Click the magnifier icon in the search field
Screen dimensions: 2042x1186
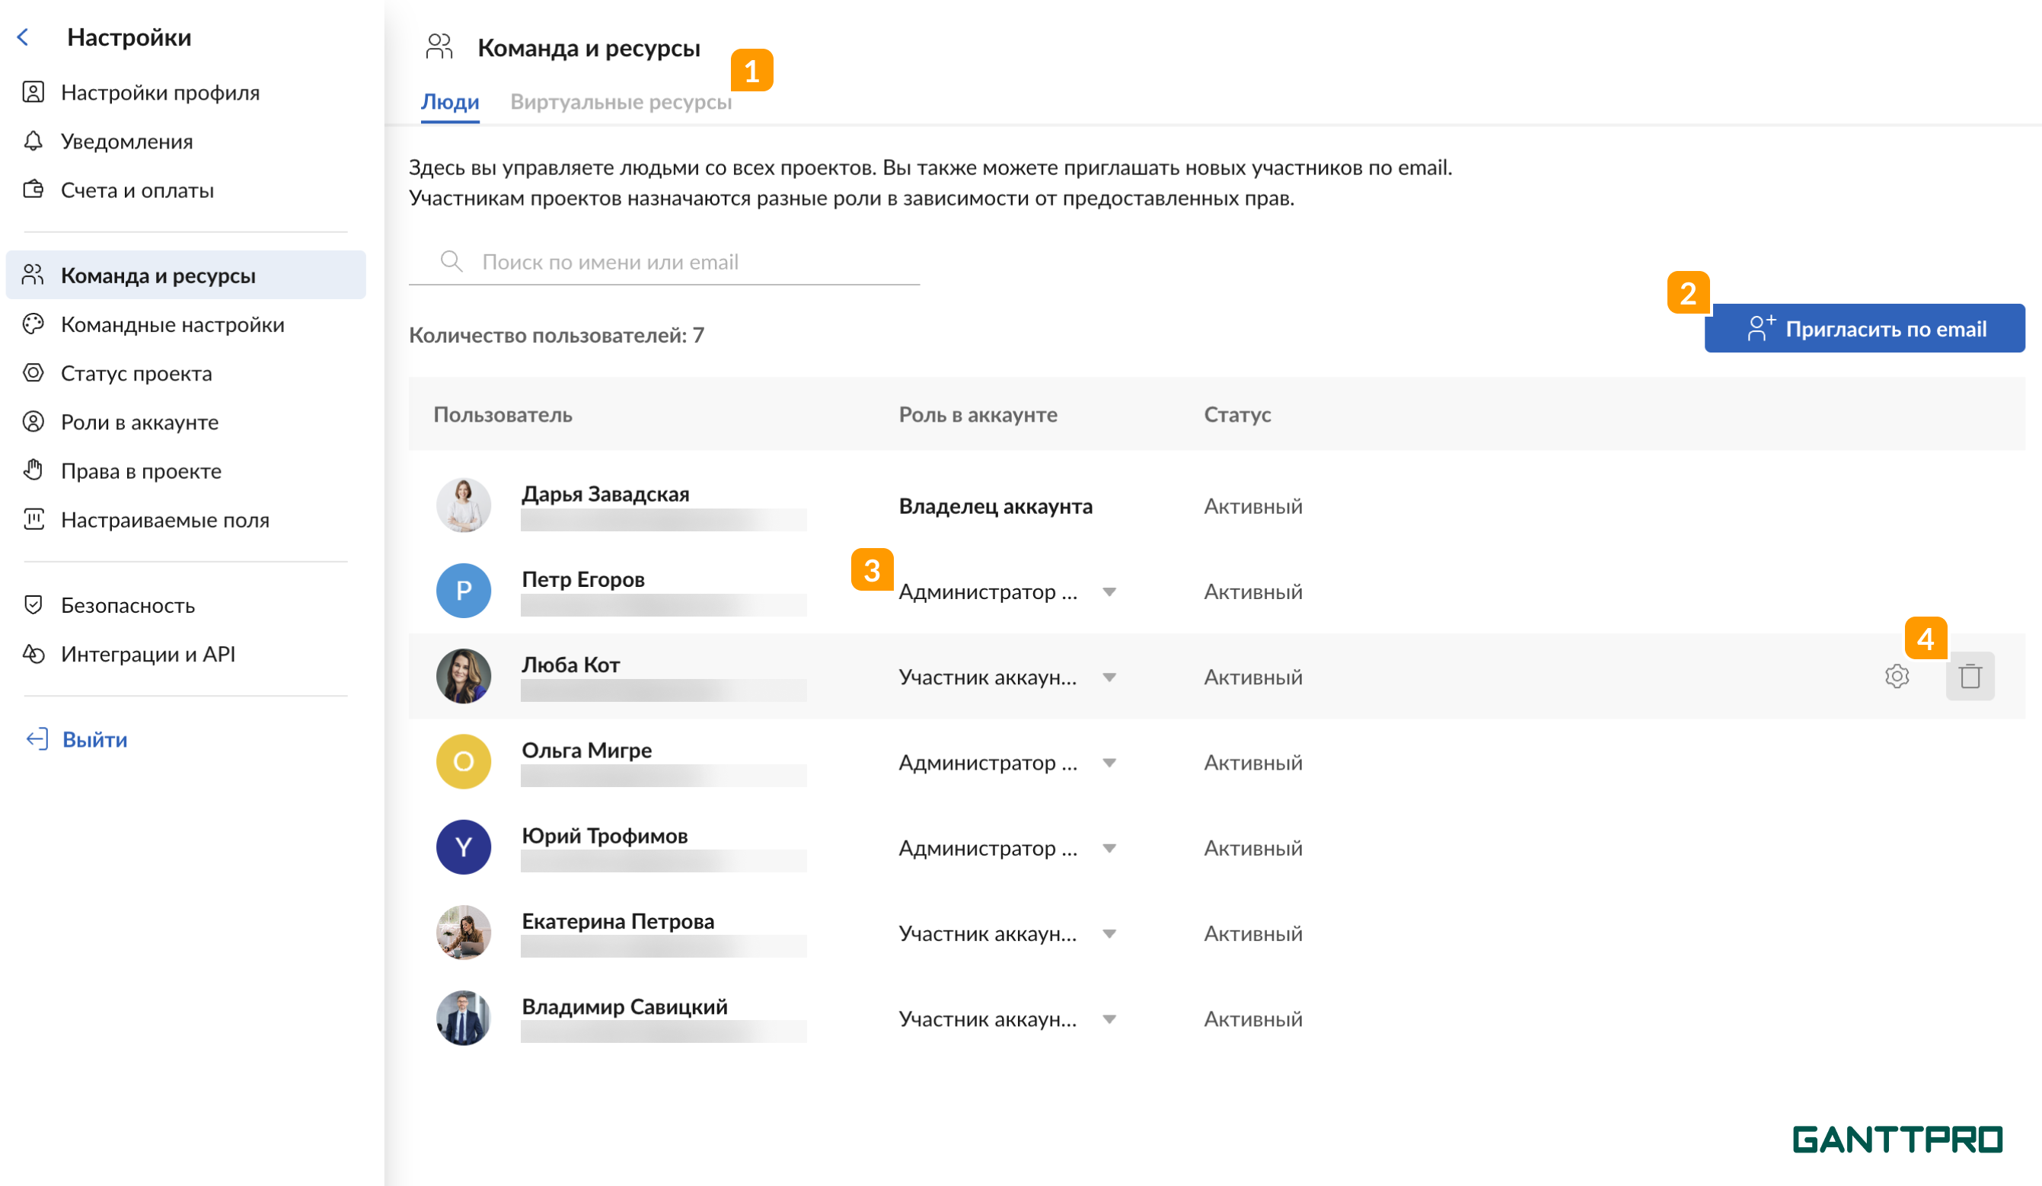pyautogui.click(x=451, y=261)
